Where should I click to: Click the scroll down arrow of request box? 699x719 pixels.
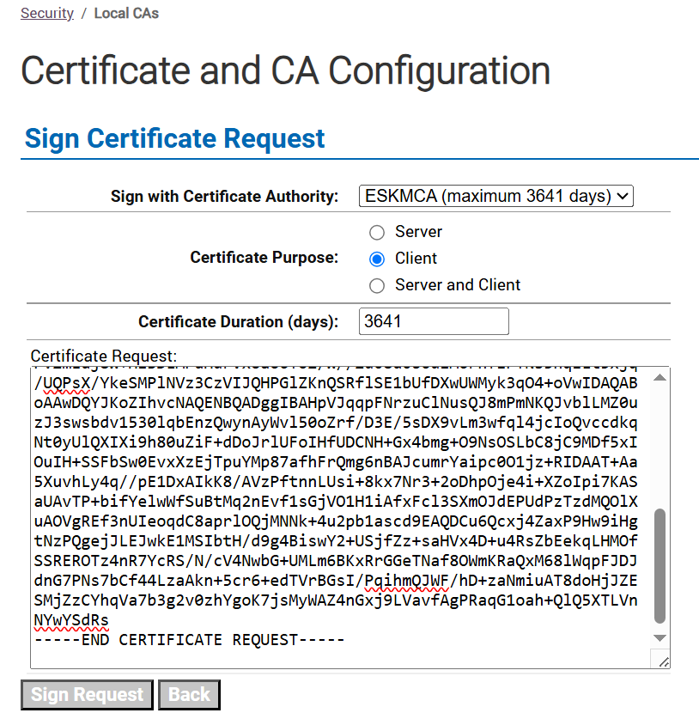(x=659, y=638)
